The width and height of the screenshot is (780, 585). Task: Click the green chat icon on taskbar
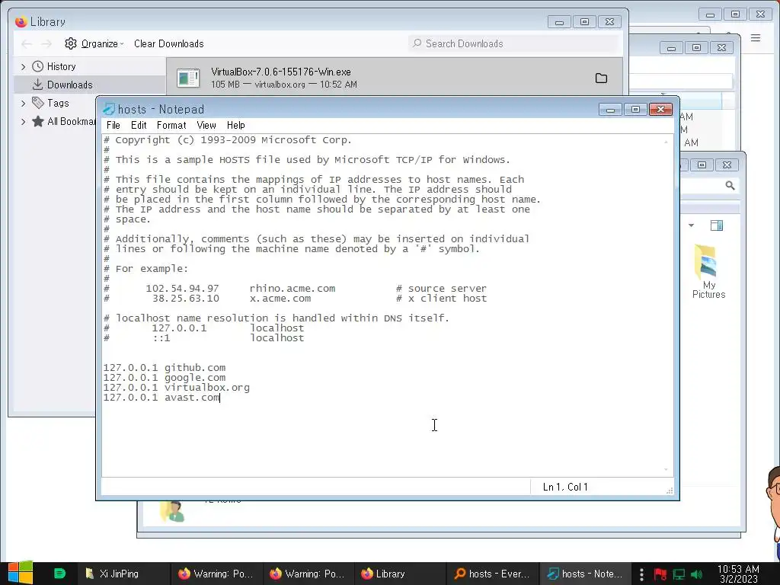tap(59, 574)
